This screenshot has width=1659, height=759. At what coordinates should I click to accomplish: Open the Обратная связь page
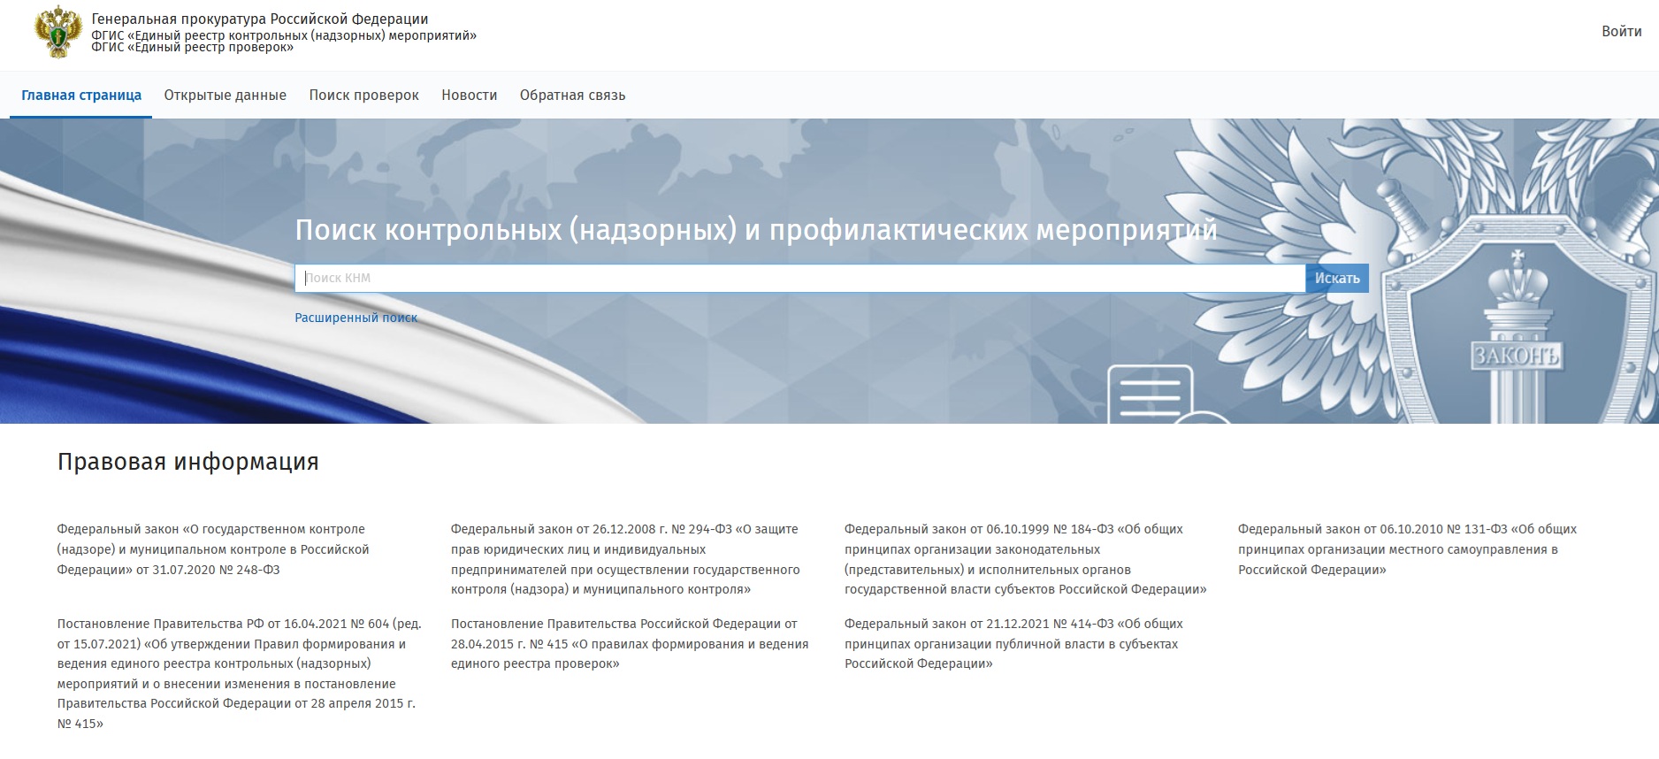pos(572,96)
